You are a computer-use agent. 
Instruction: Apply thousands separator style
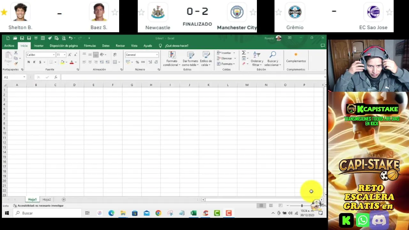[143, 62]
